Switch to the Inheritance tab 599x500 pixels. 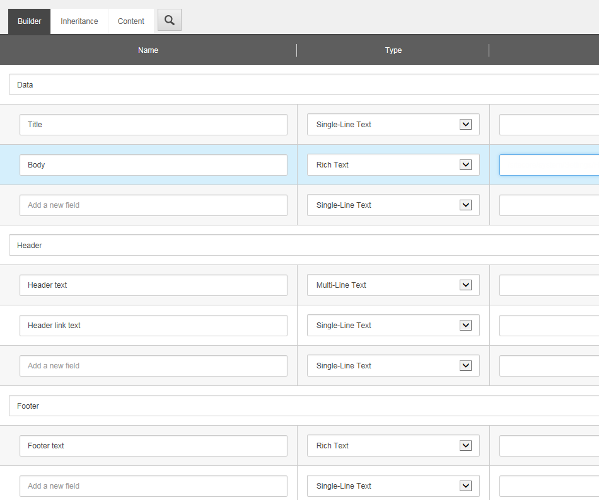79,21
